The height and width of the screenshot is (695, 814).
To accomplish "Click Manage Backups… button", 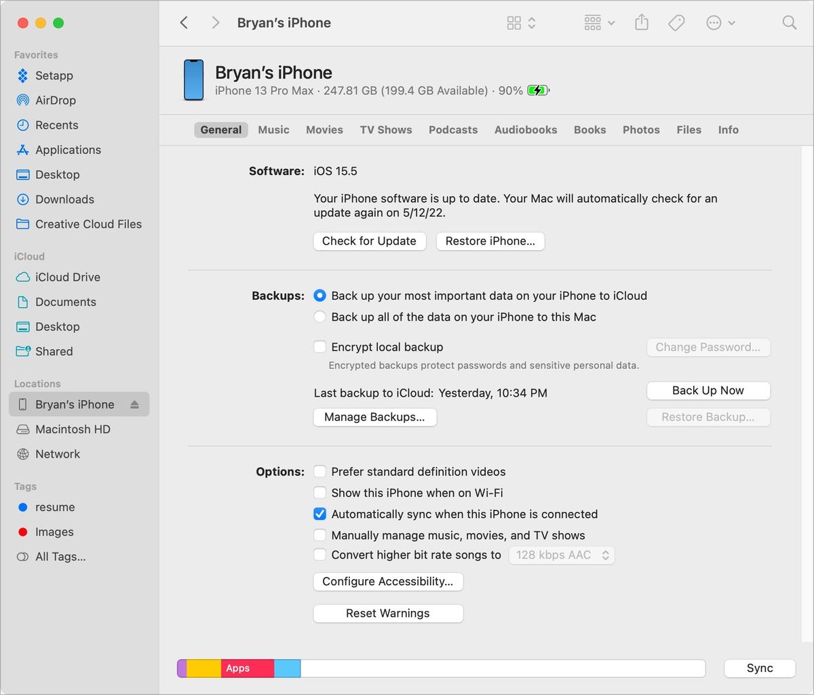I will [375, 417].
